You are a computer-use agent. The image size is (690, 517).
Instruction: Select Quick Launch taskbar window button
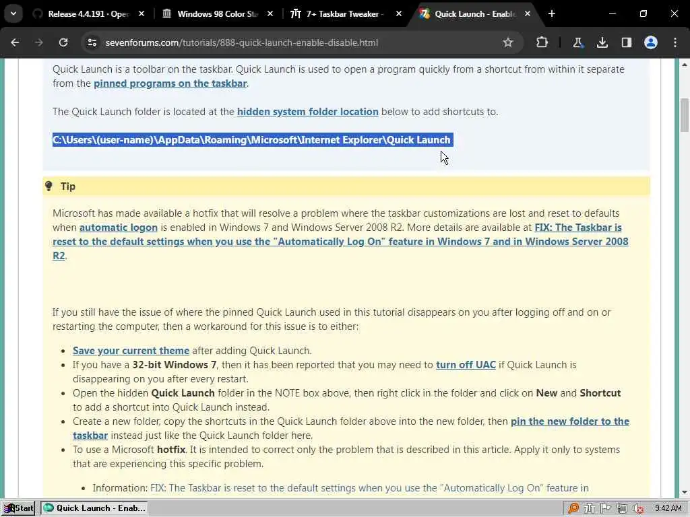(x=94, y=508)
